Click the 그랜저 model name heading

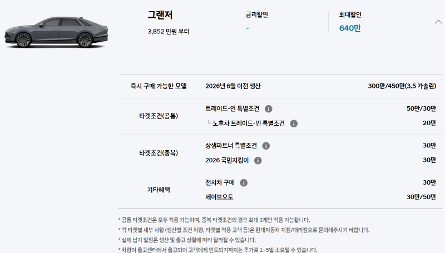tap(160, 15)
